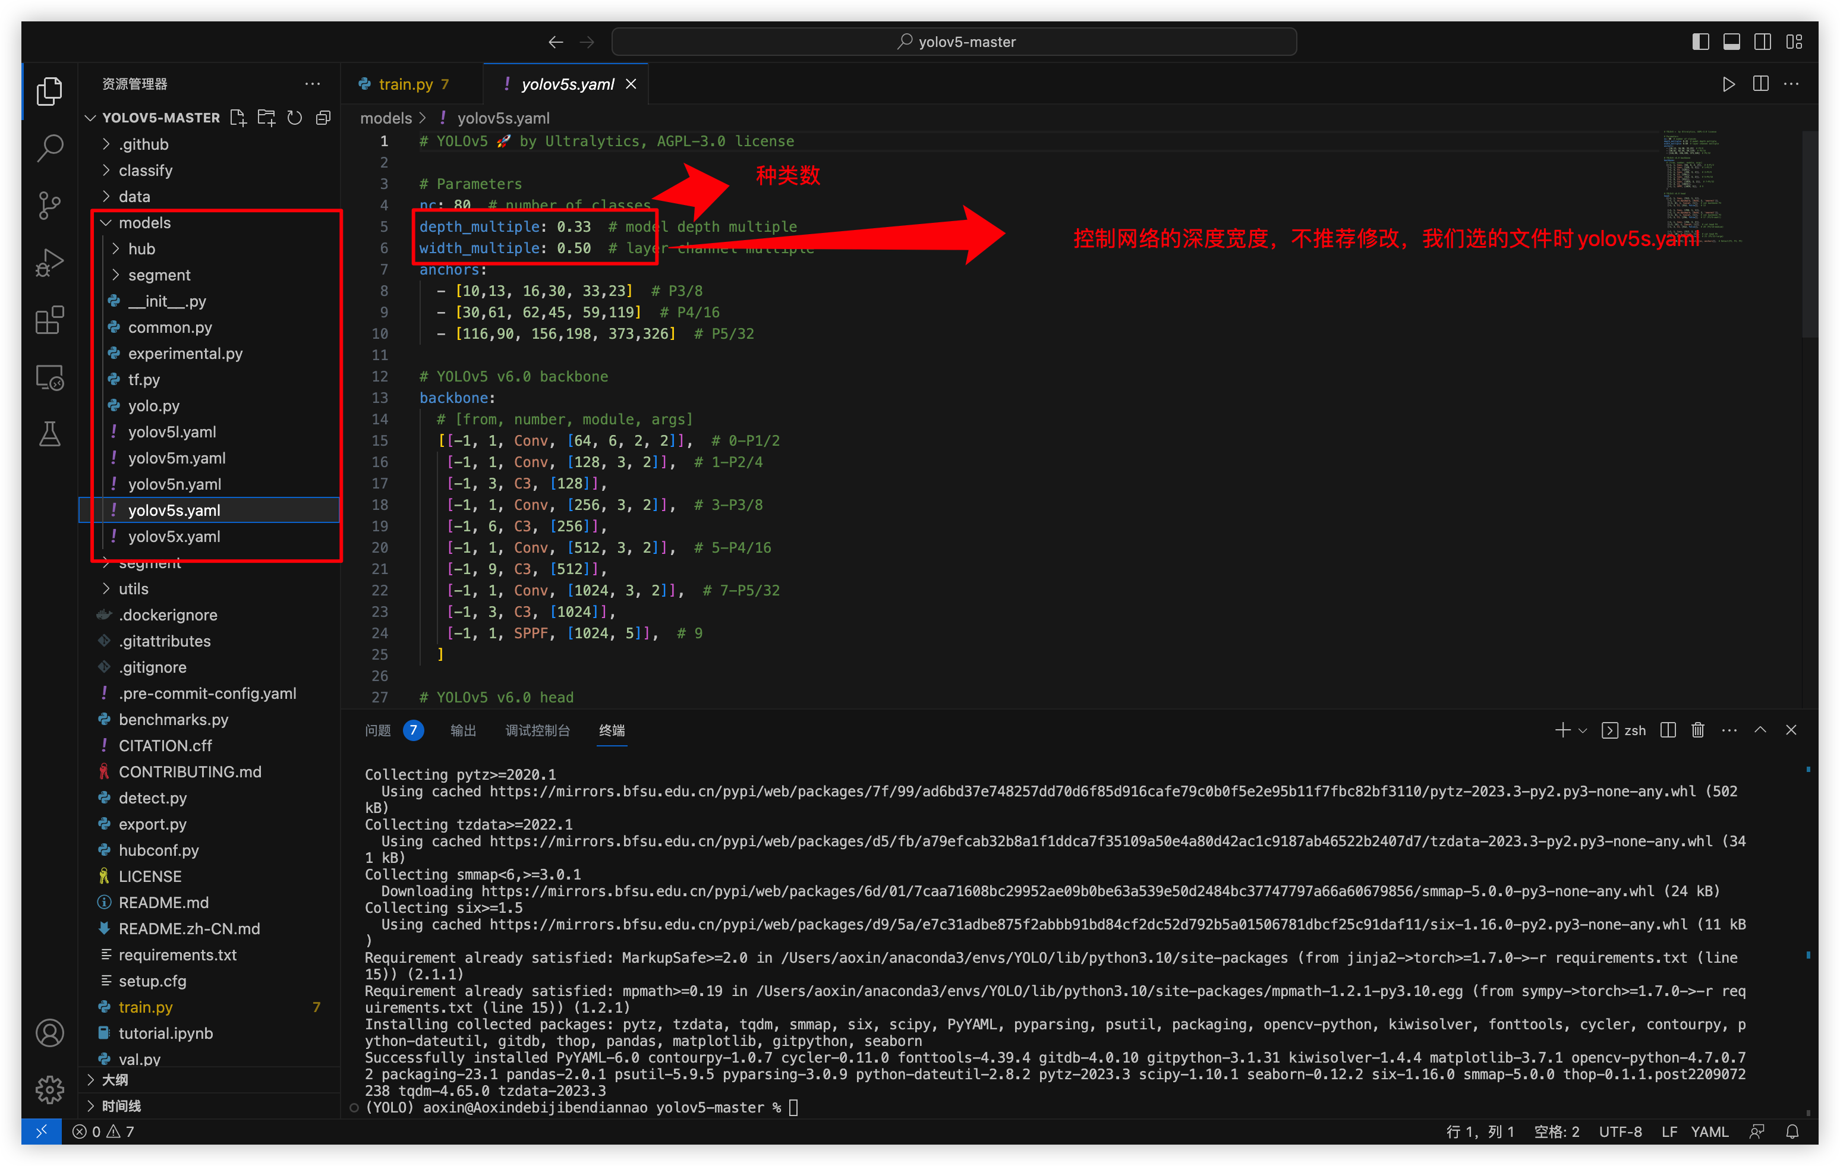Image resolution: width=1840 pixels, height=1166 pixels.
Task: Switch to 问题 problems panel tab
Action: click(x=394, y=730)
